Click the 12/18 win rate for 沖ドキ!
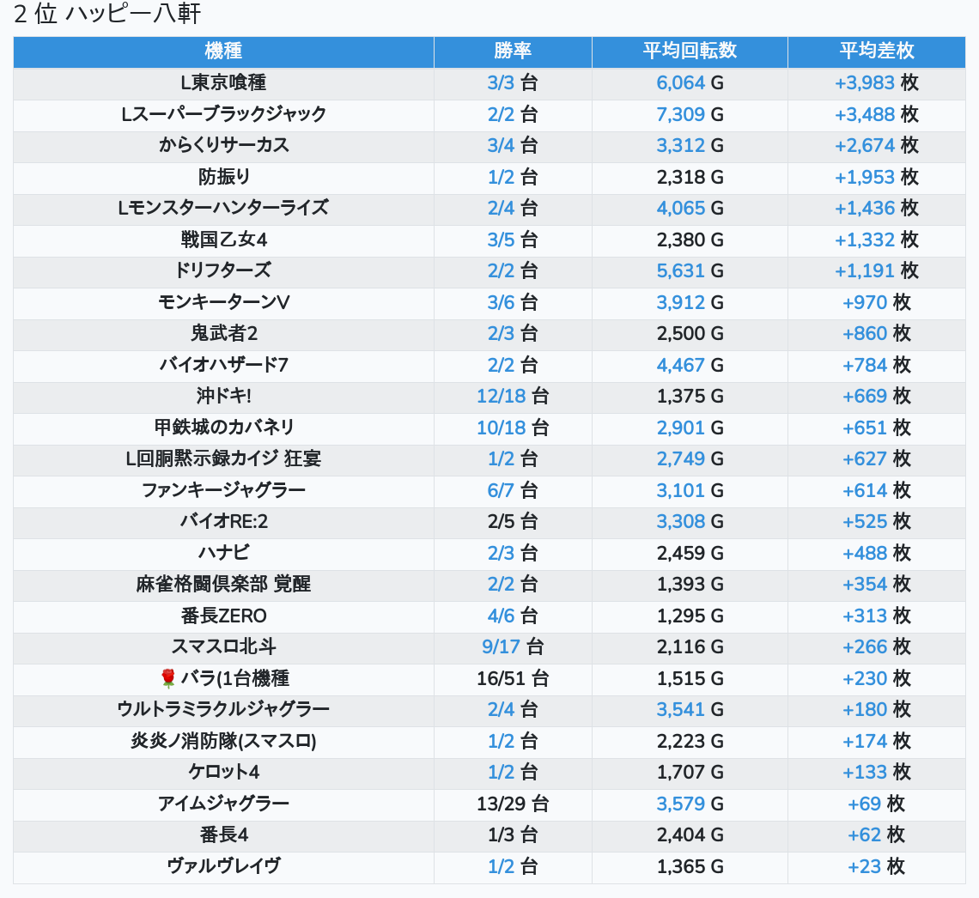Screen dimensions: 979x898 (x=513, y=397)
